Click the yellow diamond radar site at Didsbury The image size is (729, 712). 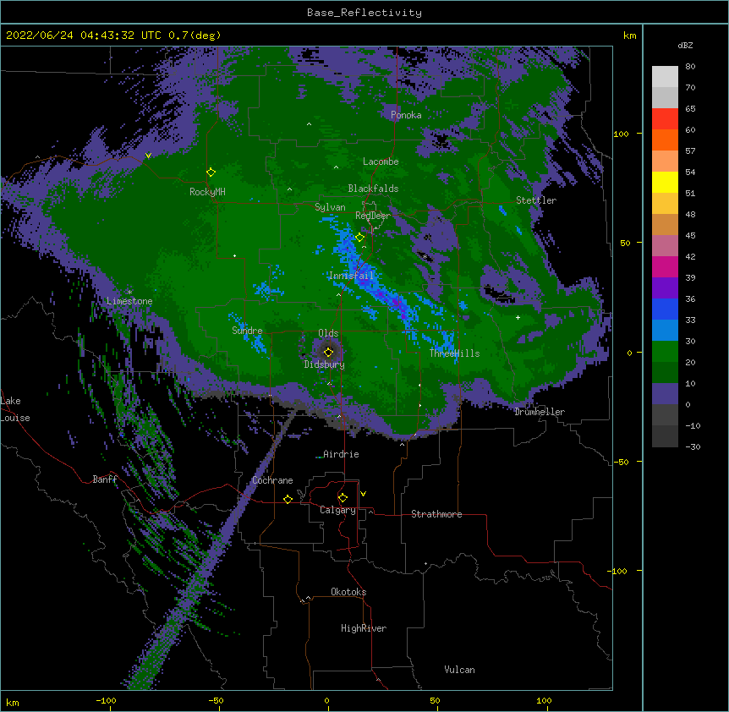point(329,352)
